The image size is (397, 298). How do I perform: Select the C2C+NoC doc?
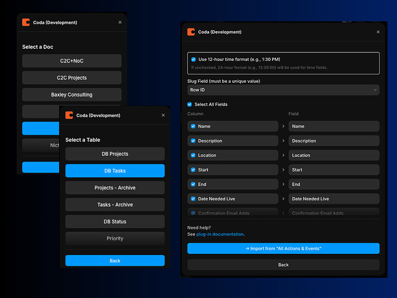(x=72, y=61)
